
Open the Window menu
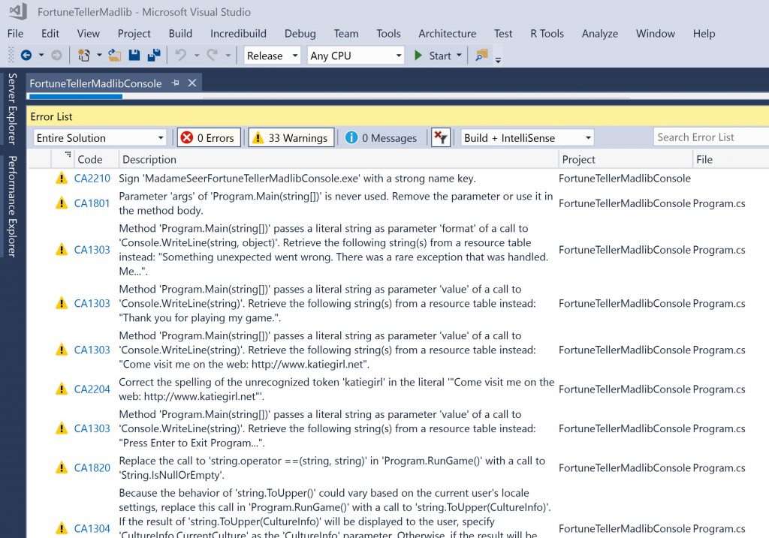tap(655, 33)
